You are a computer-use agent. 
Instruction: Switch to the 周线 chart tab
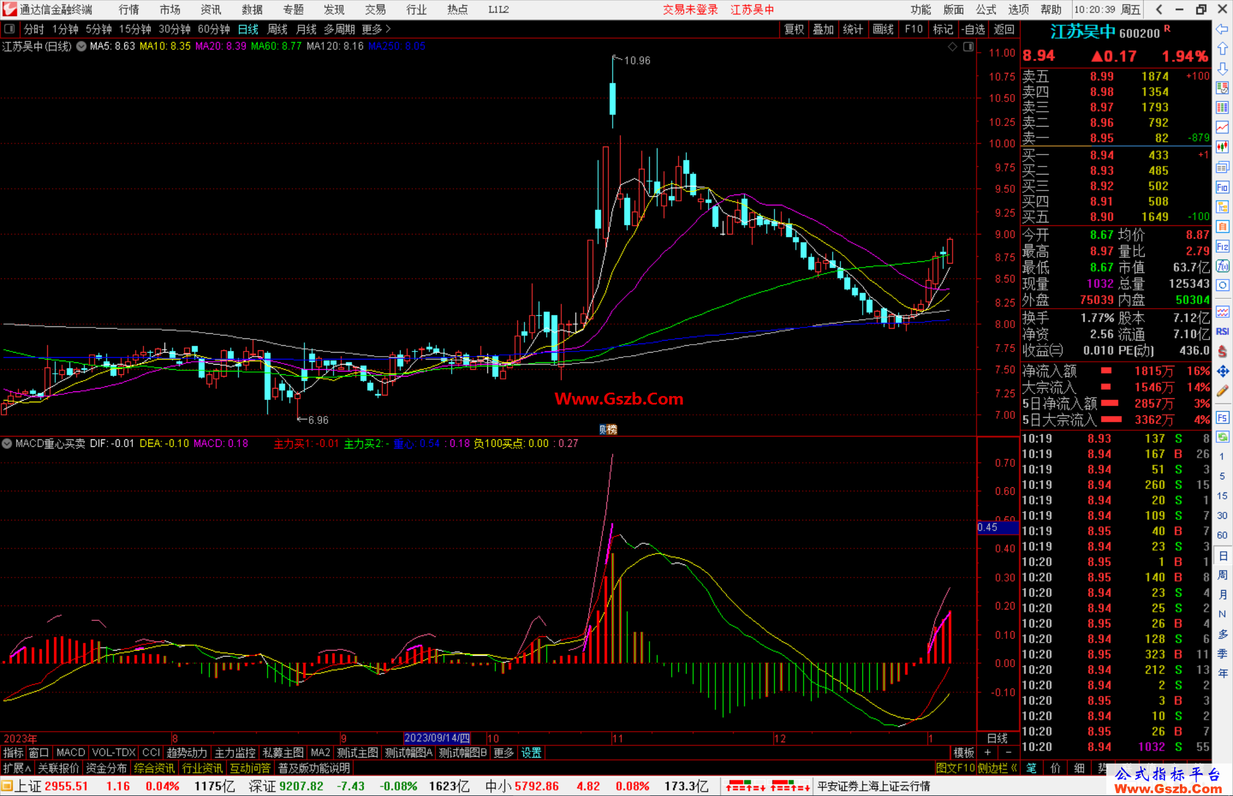coord(277,29)
